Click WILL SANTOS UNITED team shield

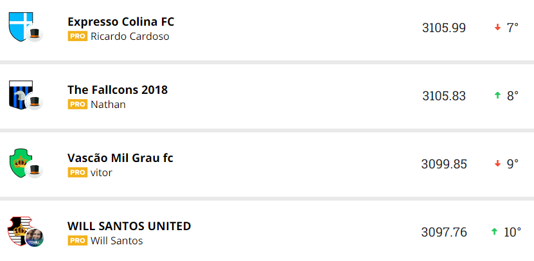pyautogui.click(x=18, y=231)
